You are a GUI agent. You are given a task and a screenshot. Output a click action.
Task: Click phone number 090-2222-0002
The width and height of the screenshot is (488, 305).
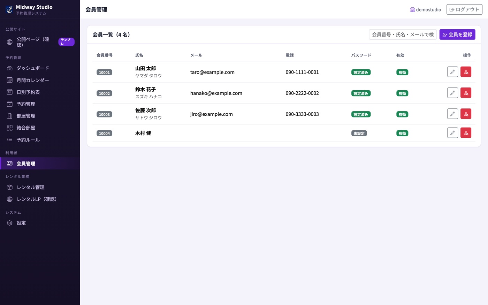click(302, 93)
